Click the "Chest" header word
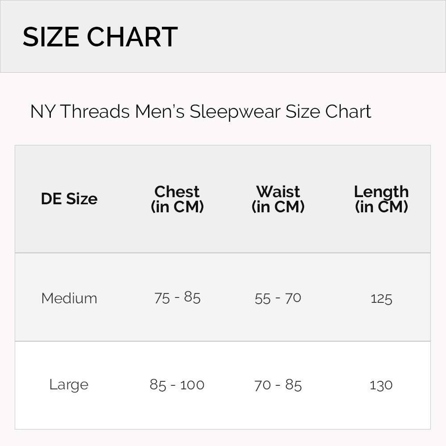Image resolution: width=446 pixels, height=446 pixels. [177, 192]
